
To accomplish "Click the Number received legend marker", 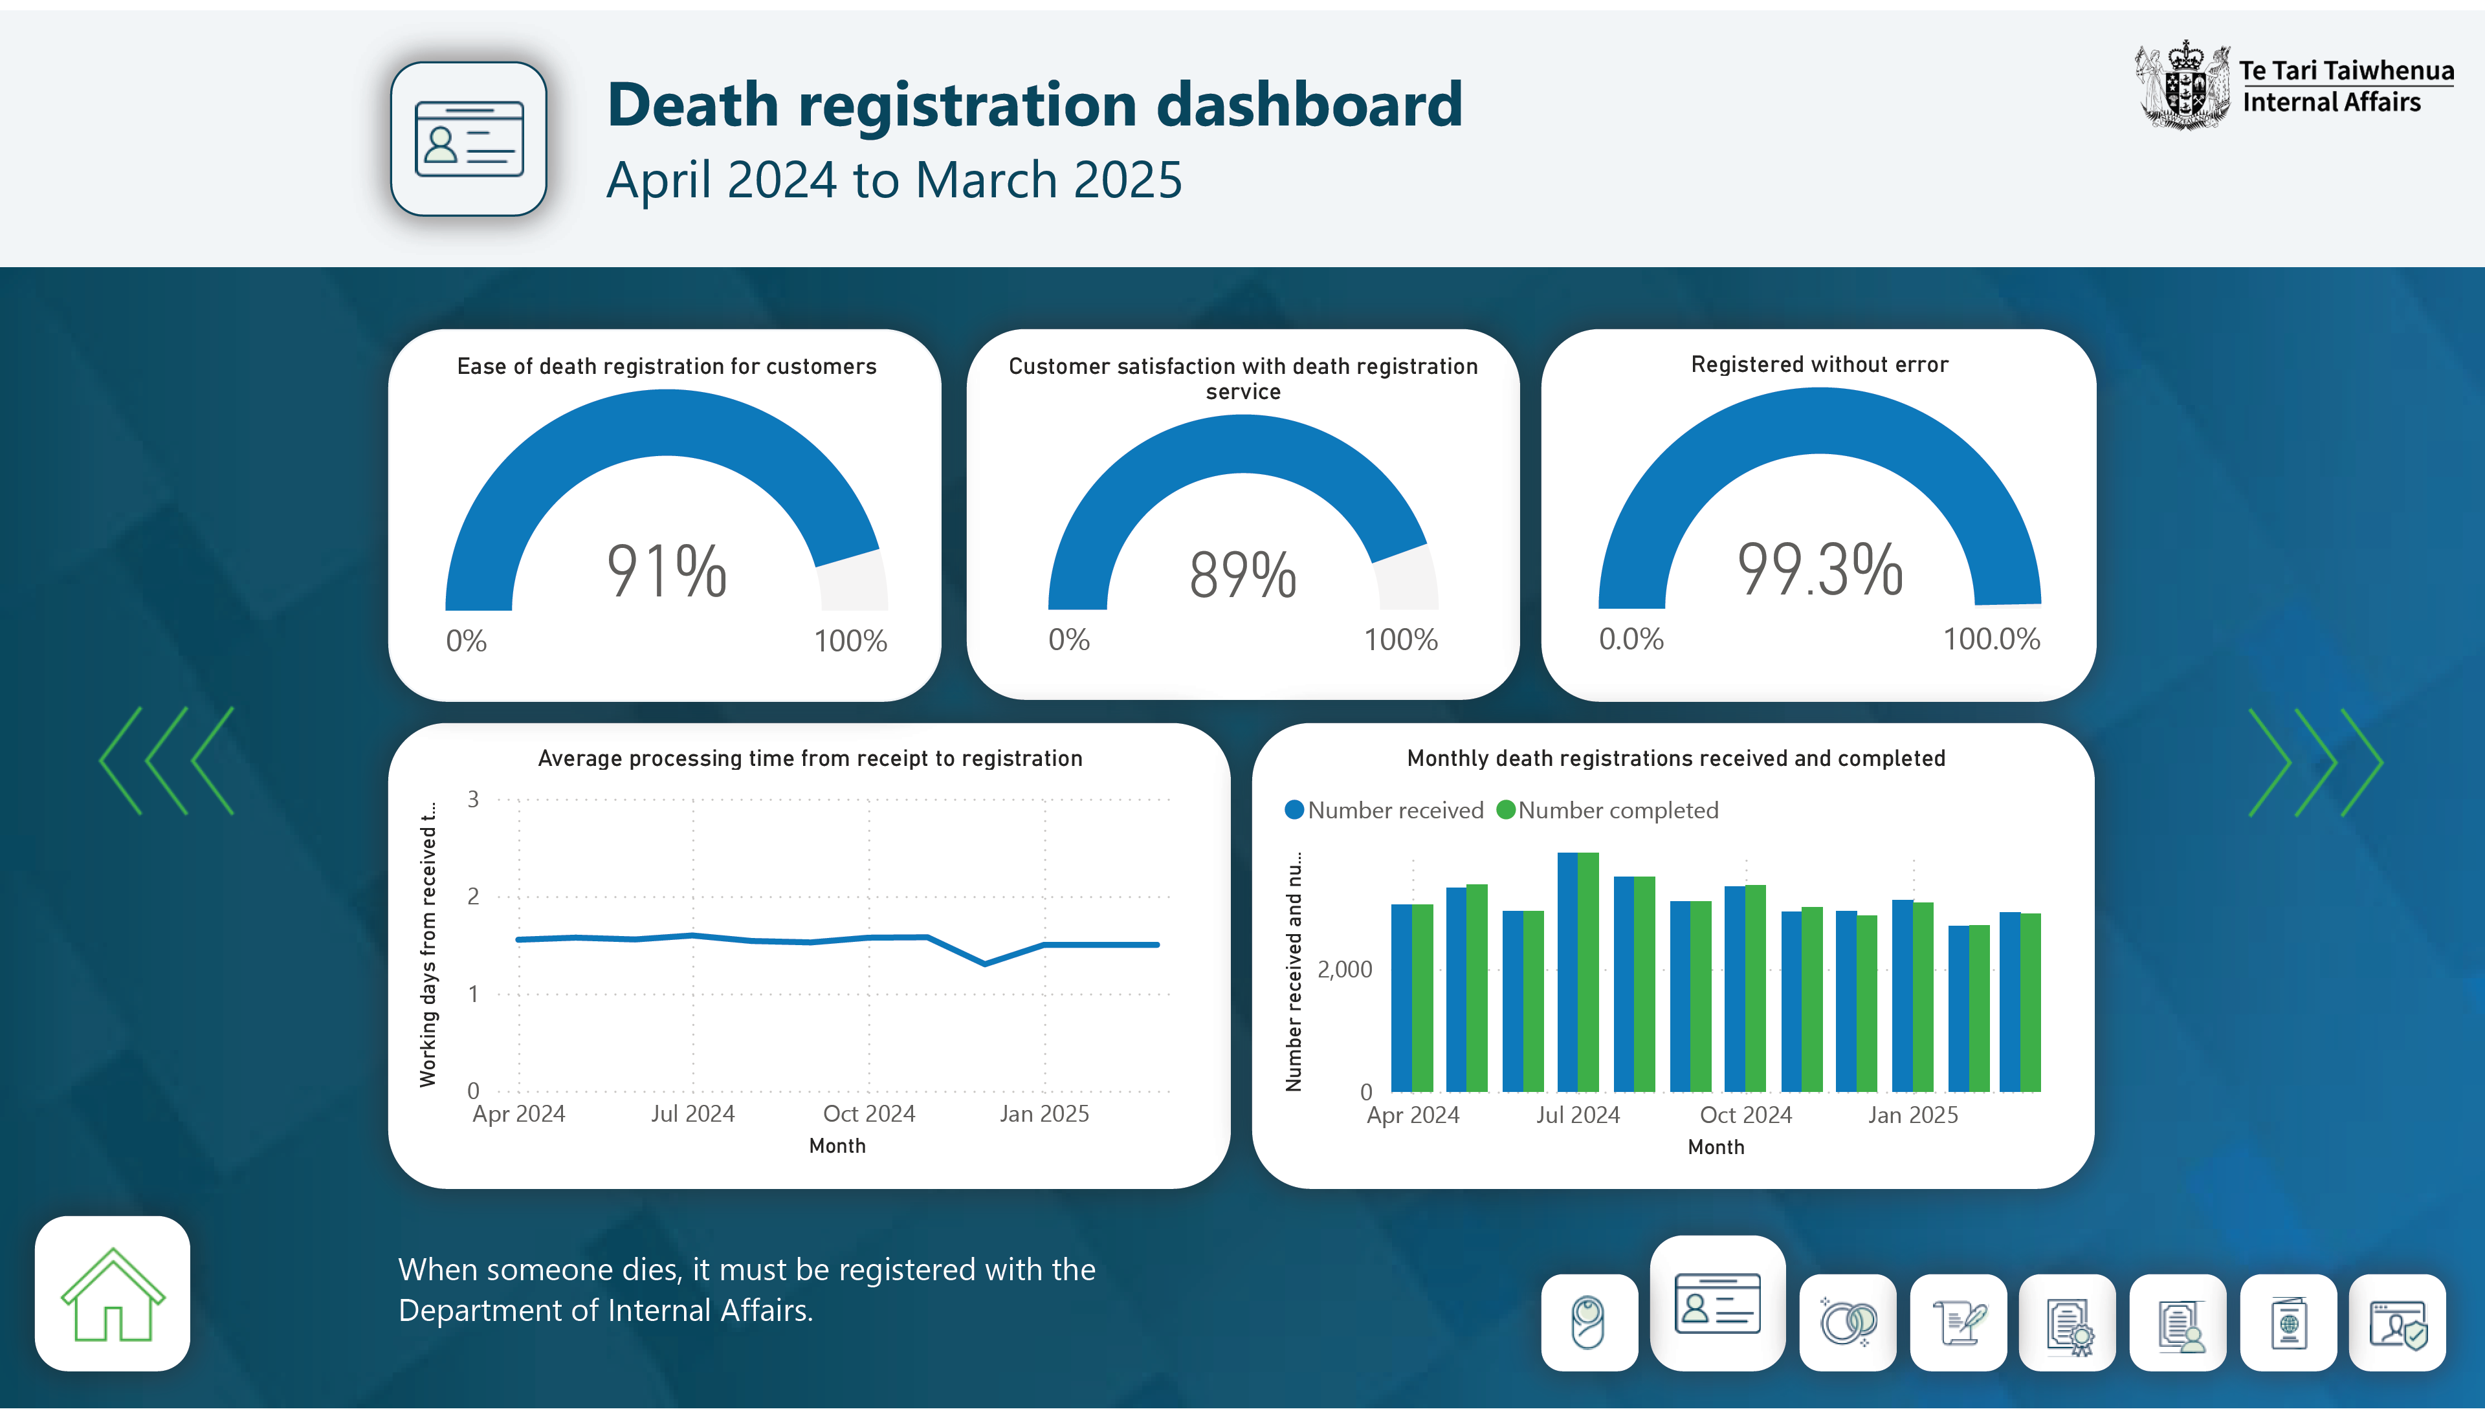I will click(x=1294, y=811).
